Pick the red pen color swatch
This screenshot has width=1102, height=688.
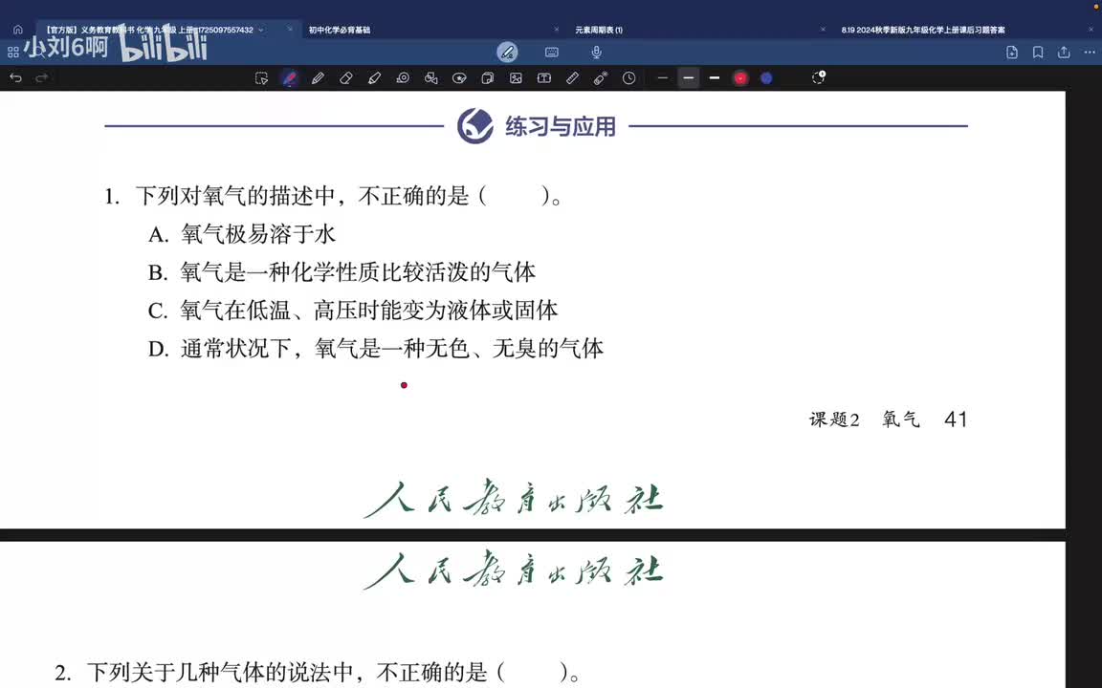740,78
